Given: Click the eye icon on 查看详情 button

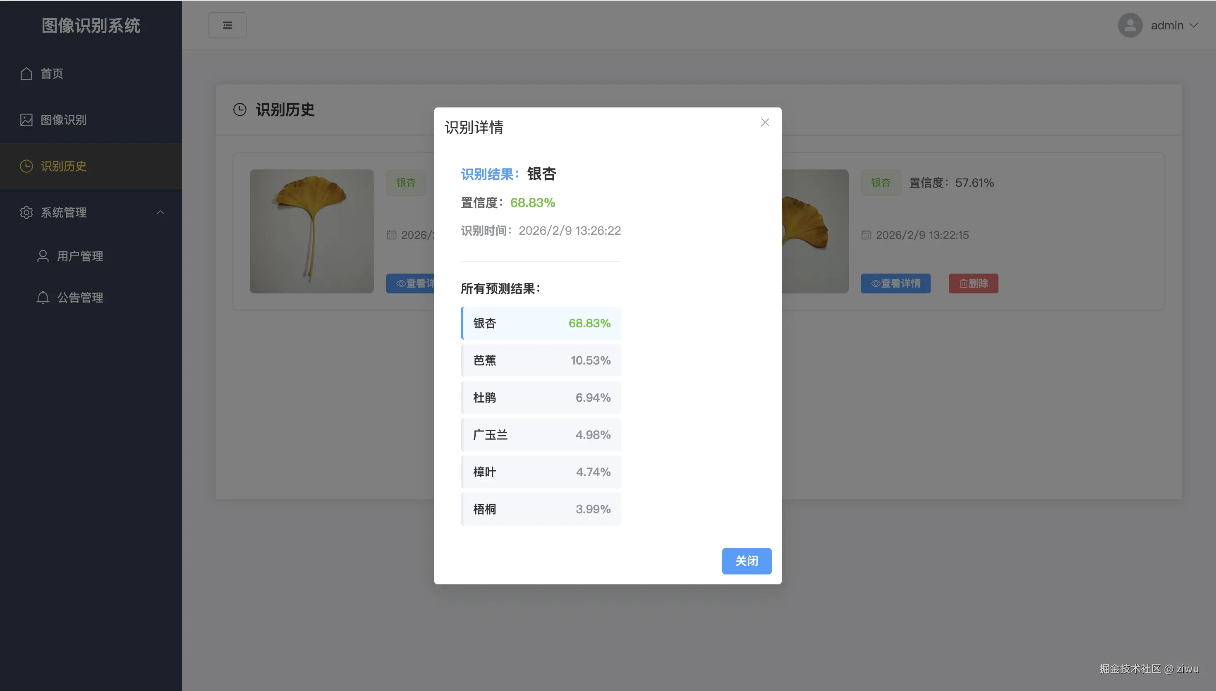Looking at the screenshot, I should pyautogui.click(x=876, y=284).
